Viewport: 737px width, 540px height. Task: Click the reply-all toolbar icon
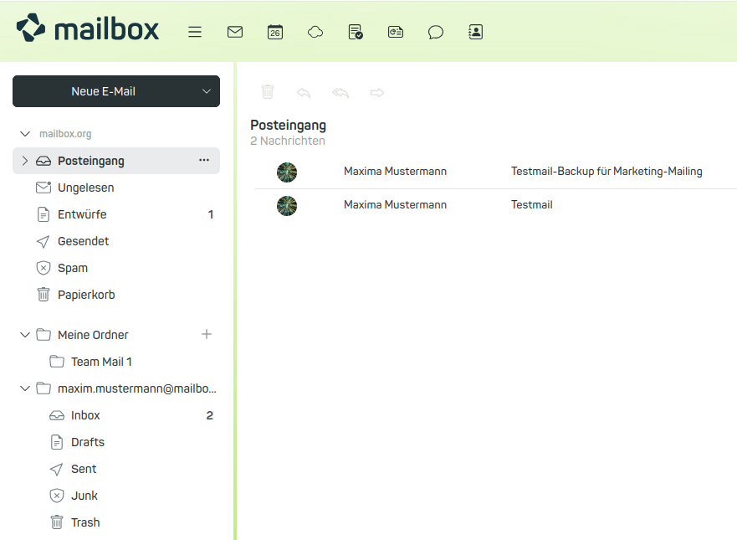(x=340, y=93)
